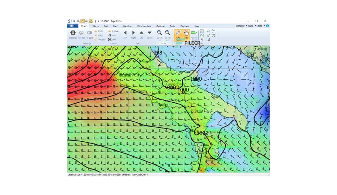
Task: Pan the chart Left with arrow
Action: (125, 34)
